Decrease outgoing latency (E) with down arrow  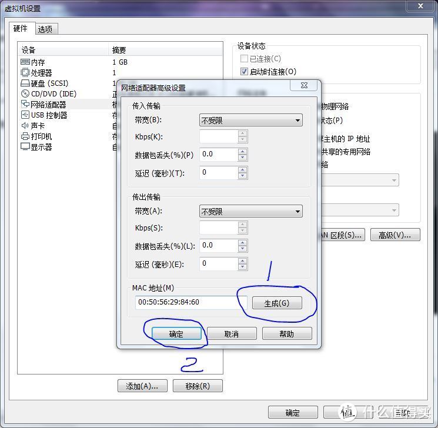pos(242,267)
